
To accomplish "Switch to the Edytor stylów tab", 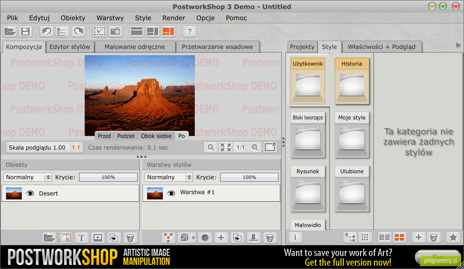I will (70, 47).
